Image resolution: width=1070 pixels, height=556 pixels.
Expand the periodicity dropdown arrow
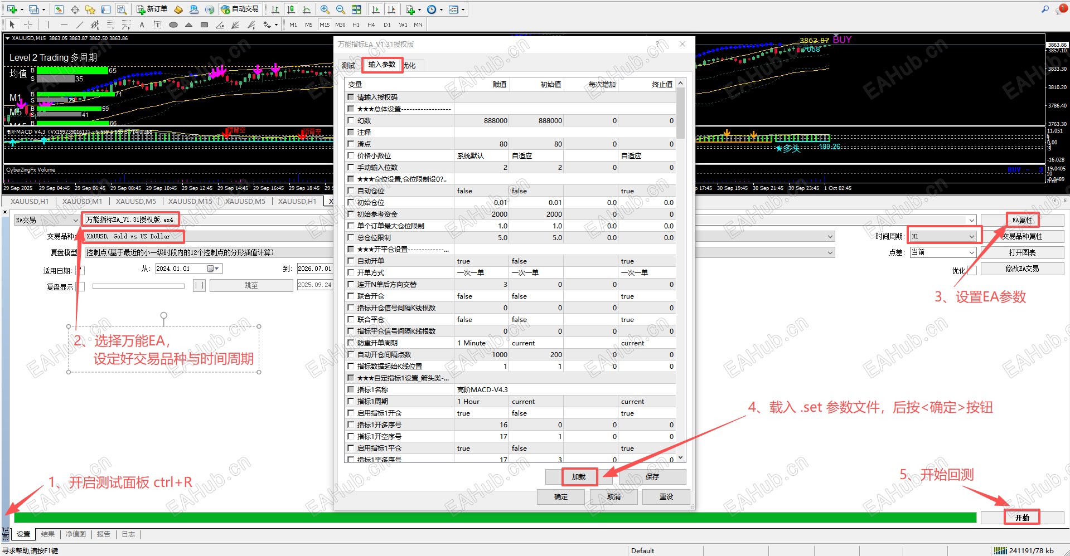point(441,9)
